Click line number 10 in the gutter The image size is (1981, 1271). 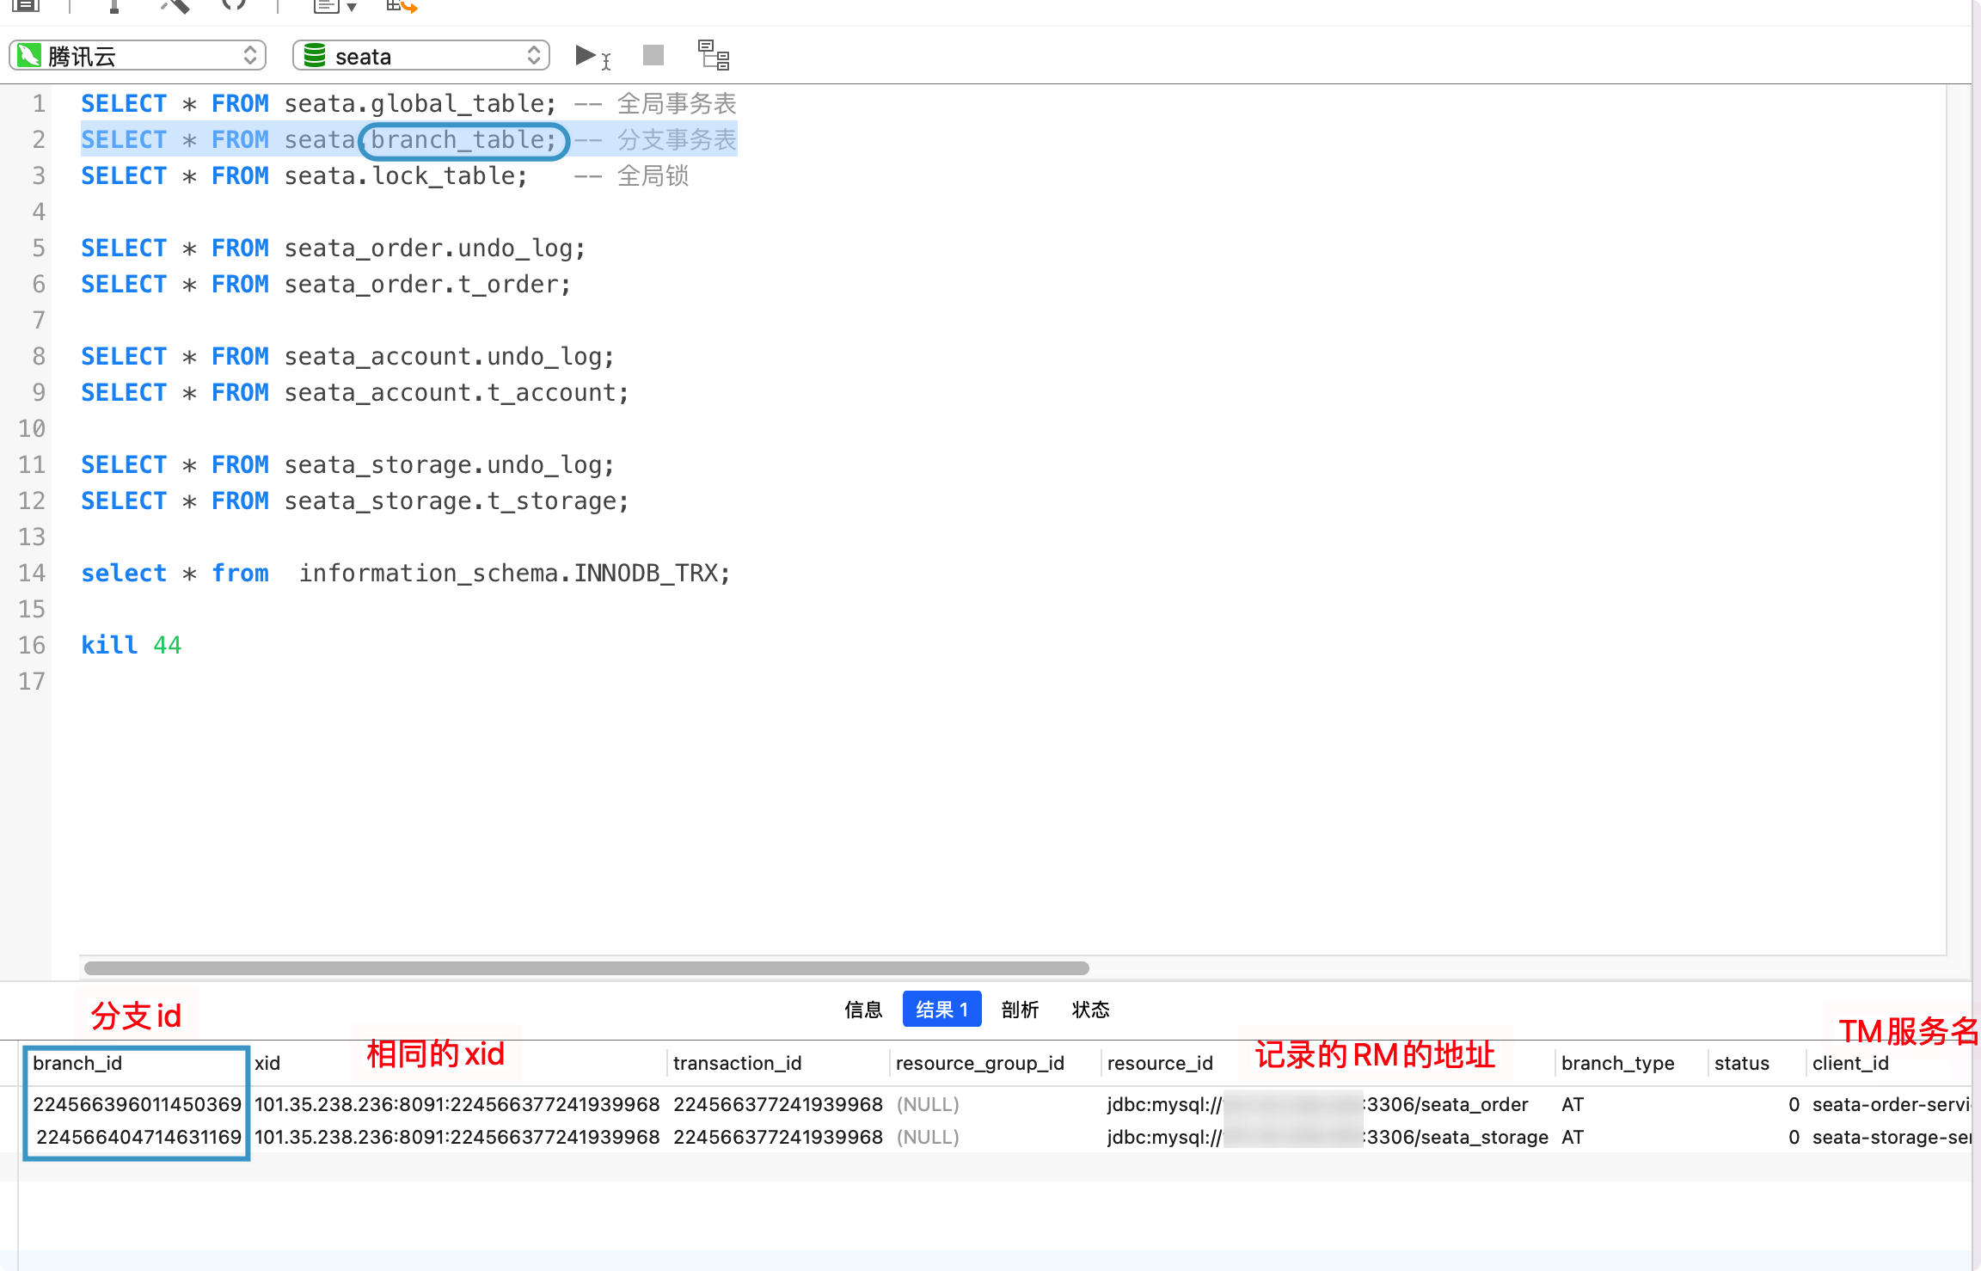tap(32, 428)
